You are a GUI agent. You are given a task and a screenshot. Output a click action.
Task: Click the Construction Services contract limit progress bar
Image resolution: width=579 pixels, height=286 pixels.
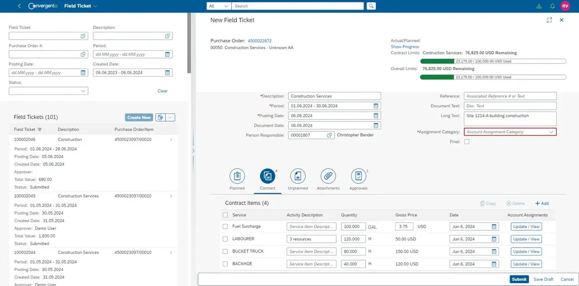493,61
